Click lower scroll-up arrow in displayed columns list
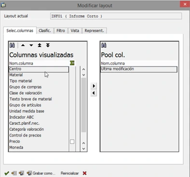The height and width of the screenshot is (177, 190). coord(83,143)
